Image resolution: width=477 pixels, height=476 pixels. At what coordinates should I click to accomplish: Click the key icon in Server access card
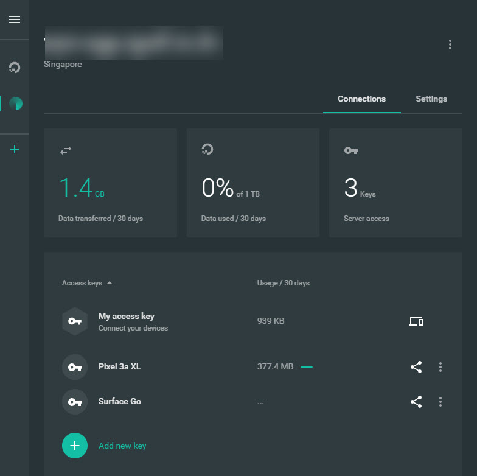(350, 150)
